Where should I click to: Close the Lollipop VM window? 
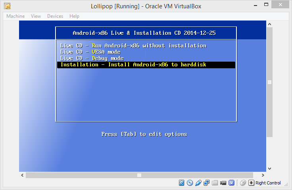pos(280,5)
